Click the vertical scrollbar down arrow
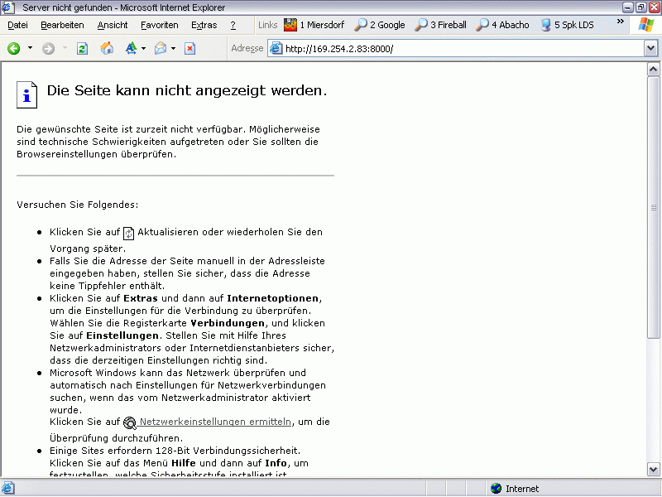 [653, 470]
